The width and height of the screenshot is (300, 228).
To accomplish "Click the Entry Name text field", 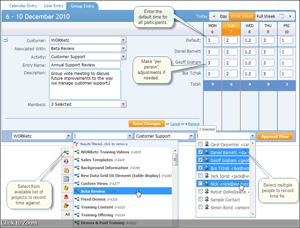I will click(x=85, y=65).
